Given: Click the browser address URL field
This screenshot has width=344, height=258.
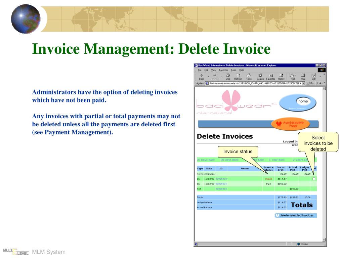Looking at the screenshot, I should click(255, 83).
